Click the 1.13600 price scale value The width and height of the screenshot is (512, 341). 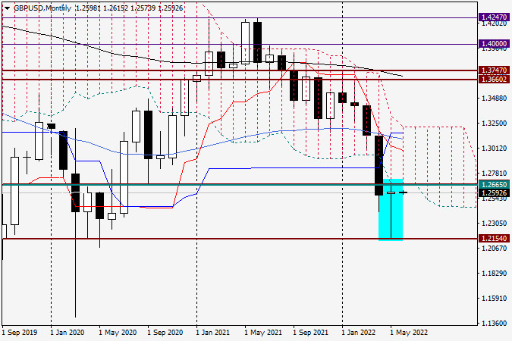pyautogui.click(x=495, y=323)
